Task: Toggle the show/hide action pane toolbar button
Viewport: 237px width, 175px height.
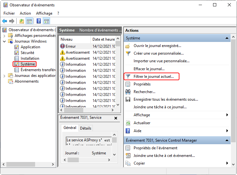Action: pyautogui.click(x=47, y=21)
